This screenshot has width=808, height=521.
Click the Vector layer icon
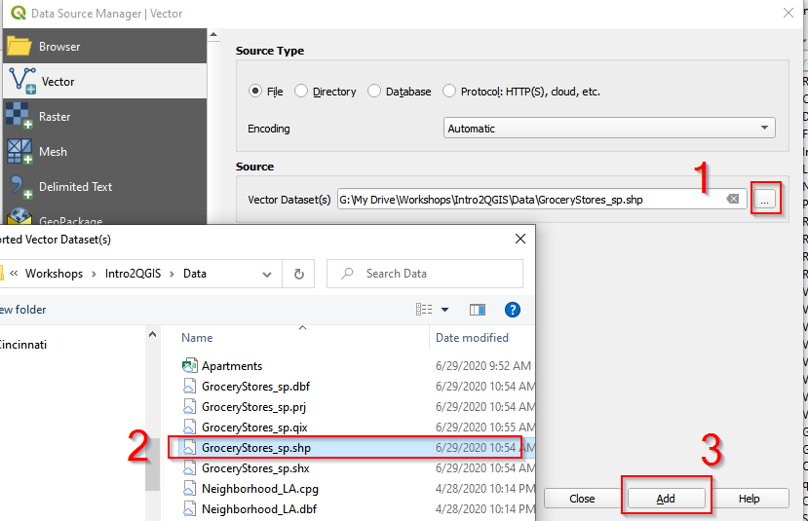pyautogui.click(x=21, y=82)
